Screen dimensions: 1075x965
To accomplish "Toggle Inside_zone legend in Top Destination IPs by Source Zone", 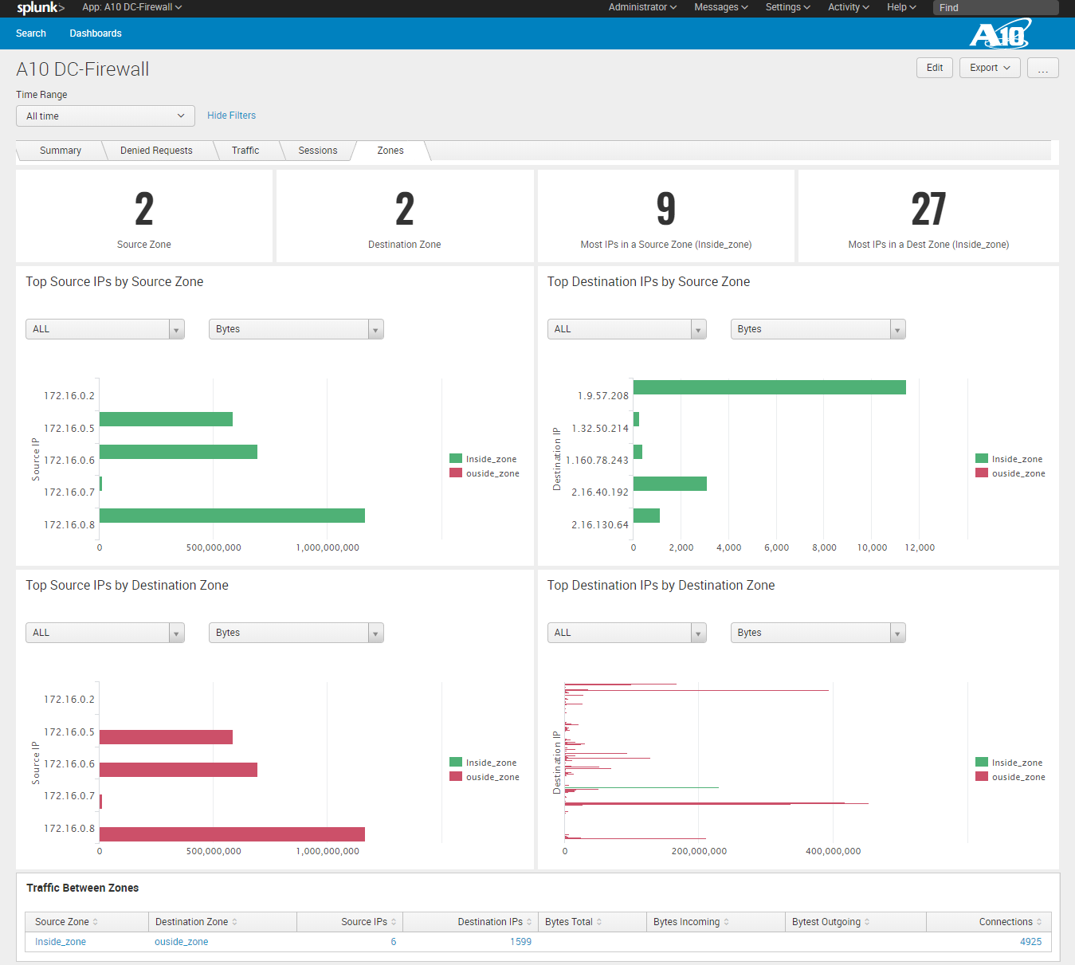I will [x=1009, y=459].
